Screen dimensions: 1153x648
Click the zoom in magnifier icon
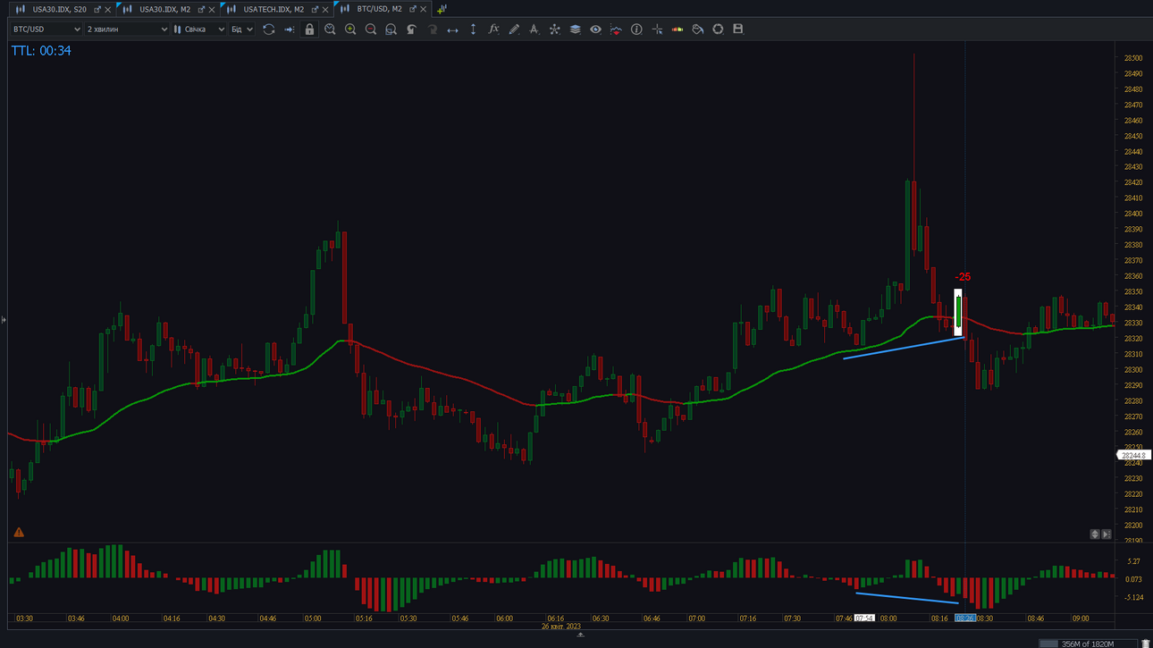350,29
